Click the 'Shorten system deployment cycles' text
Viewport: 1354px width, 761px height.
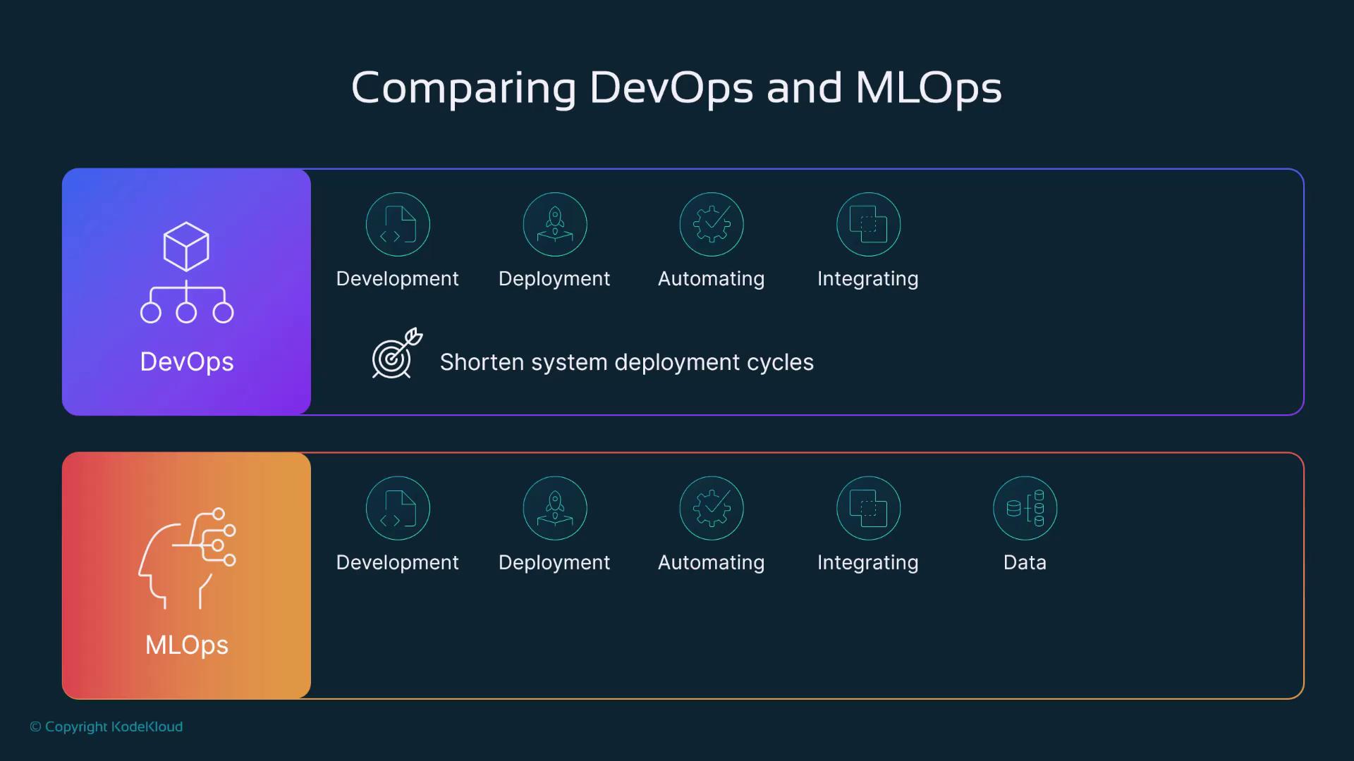(x=626, y=362)
